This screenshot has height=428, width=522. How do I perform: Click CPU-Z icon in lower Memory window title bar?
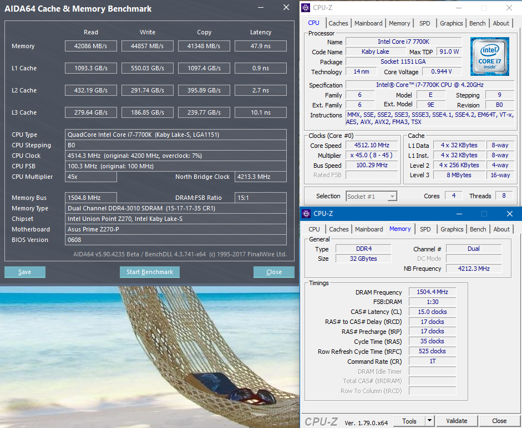coord(306,214)
